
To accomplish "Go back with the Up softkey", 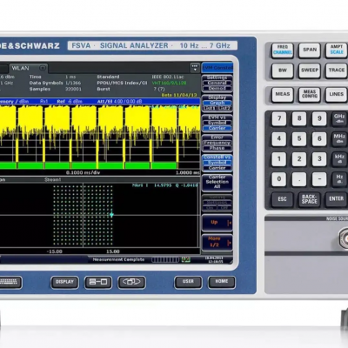I will pos(217,223).
